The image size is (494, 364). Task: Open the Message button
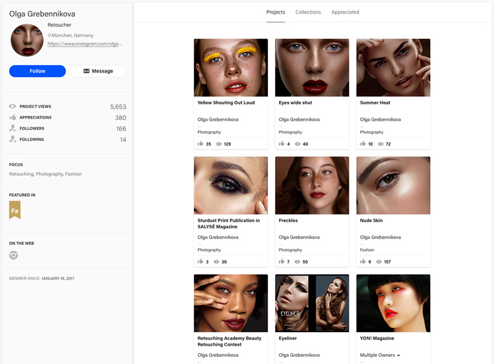(x=98, y=71)
